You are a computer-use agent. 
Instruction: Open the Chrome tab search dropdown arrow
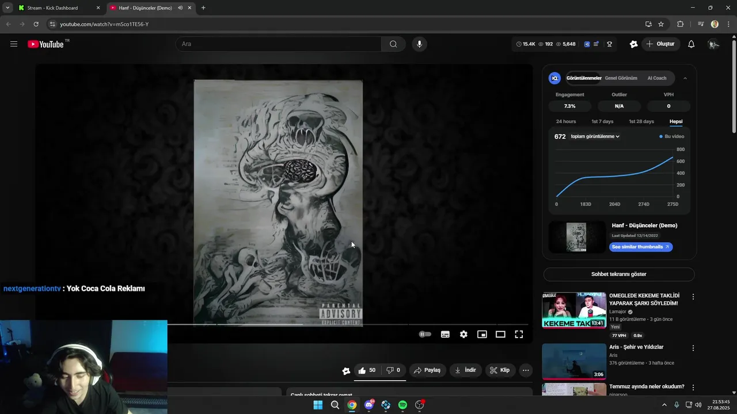click(7, 8)
